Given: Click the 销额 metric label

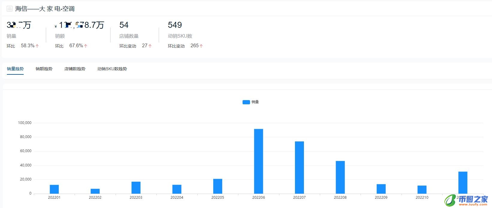Looking at the screenshot, I should (x=60, y=36).
